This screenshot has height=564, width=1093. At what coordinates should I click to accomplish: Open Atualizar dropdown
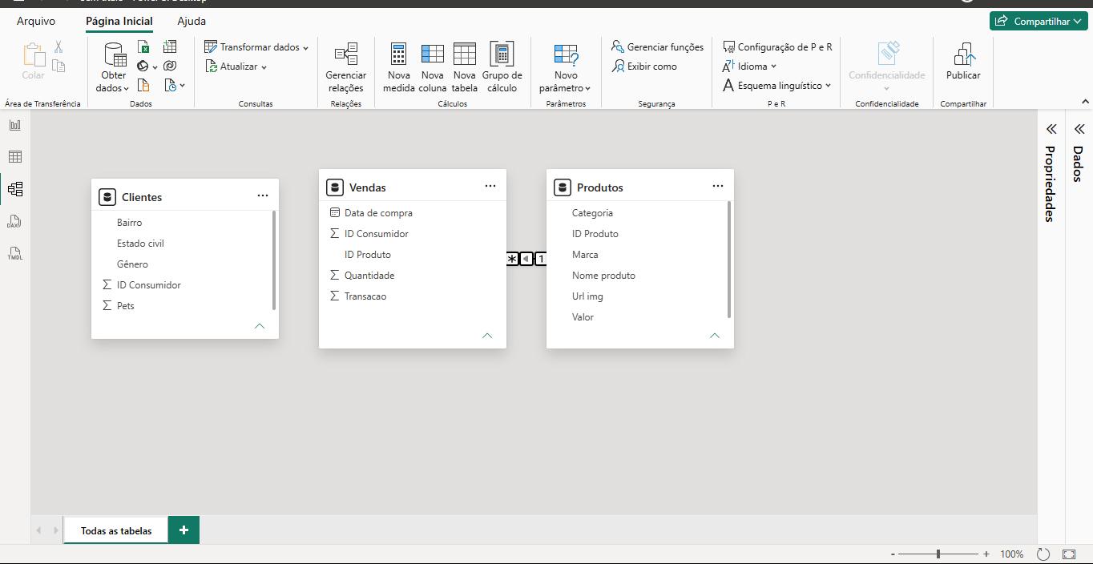pos(236,66)
